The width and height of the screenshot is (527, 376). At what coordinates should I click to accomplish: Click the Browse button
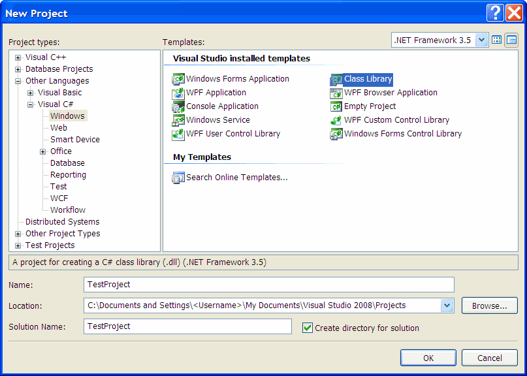coord(489,305)
